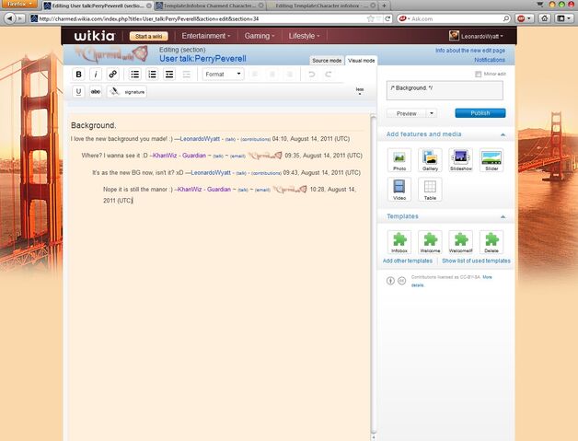Apply bulleted list formatting
This screenshot has height=441, width=578.
(135, 75)
